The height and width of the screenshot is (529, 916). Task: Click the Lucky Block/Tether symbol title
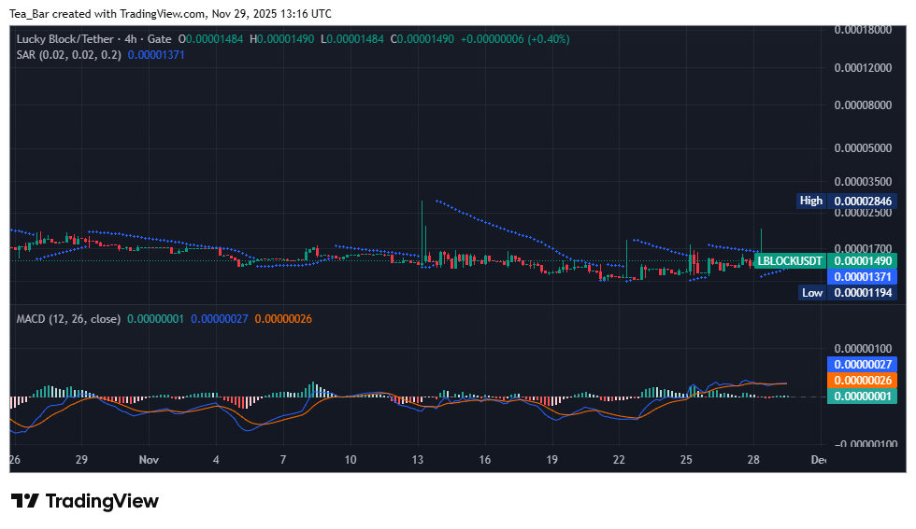64,39
